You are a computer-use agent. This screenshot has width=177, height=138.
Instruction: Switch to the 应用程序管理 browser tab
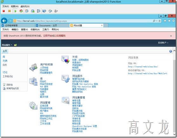18,26
